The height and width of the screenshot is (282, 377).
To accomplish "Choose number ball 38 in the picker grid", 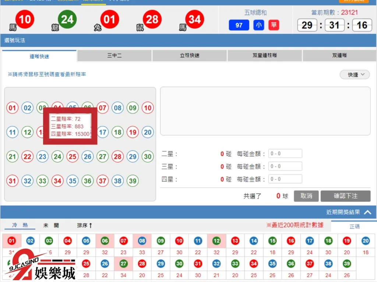I will 117,181.
